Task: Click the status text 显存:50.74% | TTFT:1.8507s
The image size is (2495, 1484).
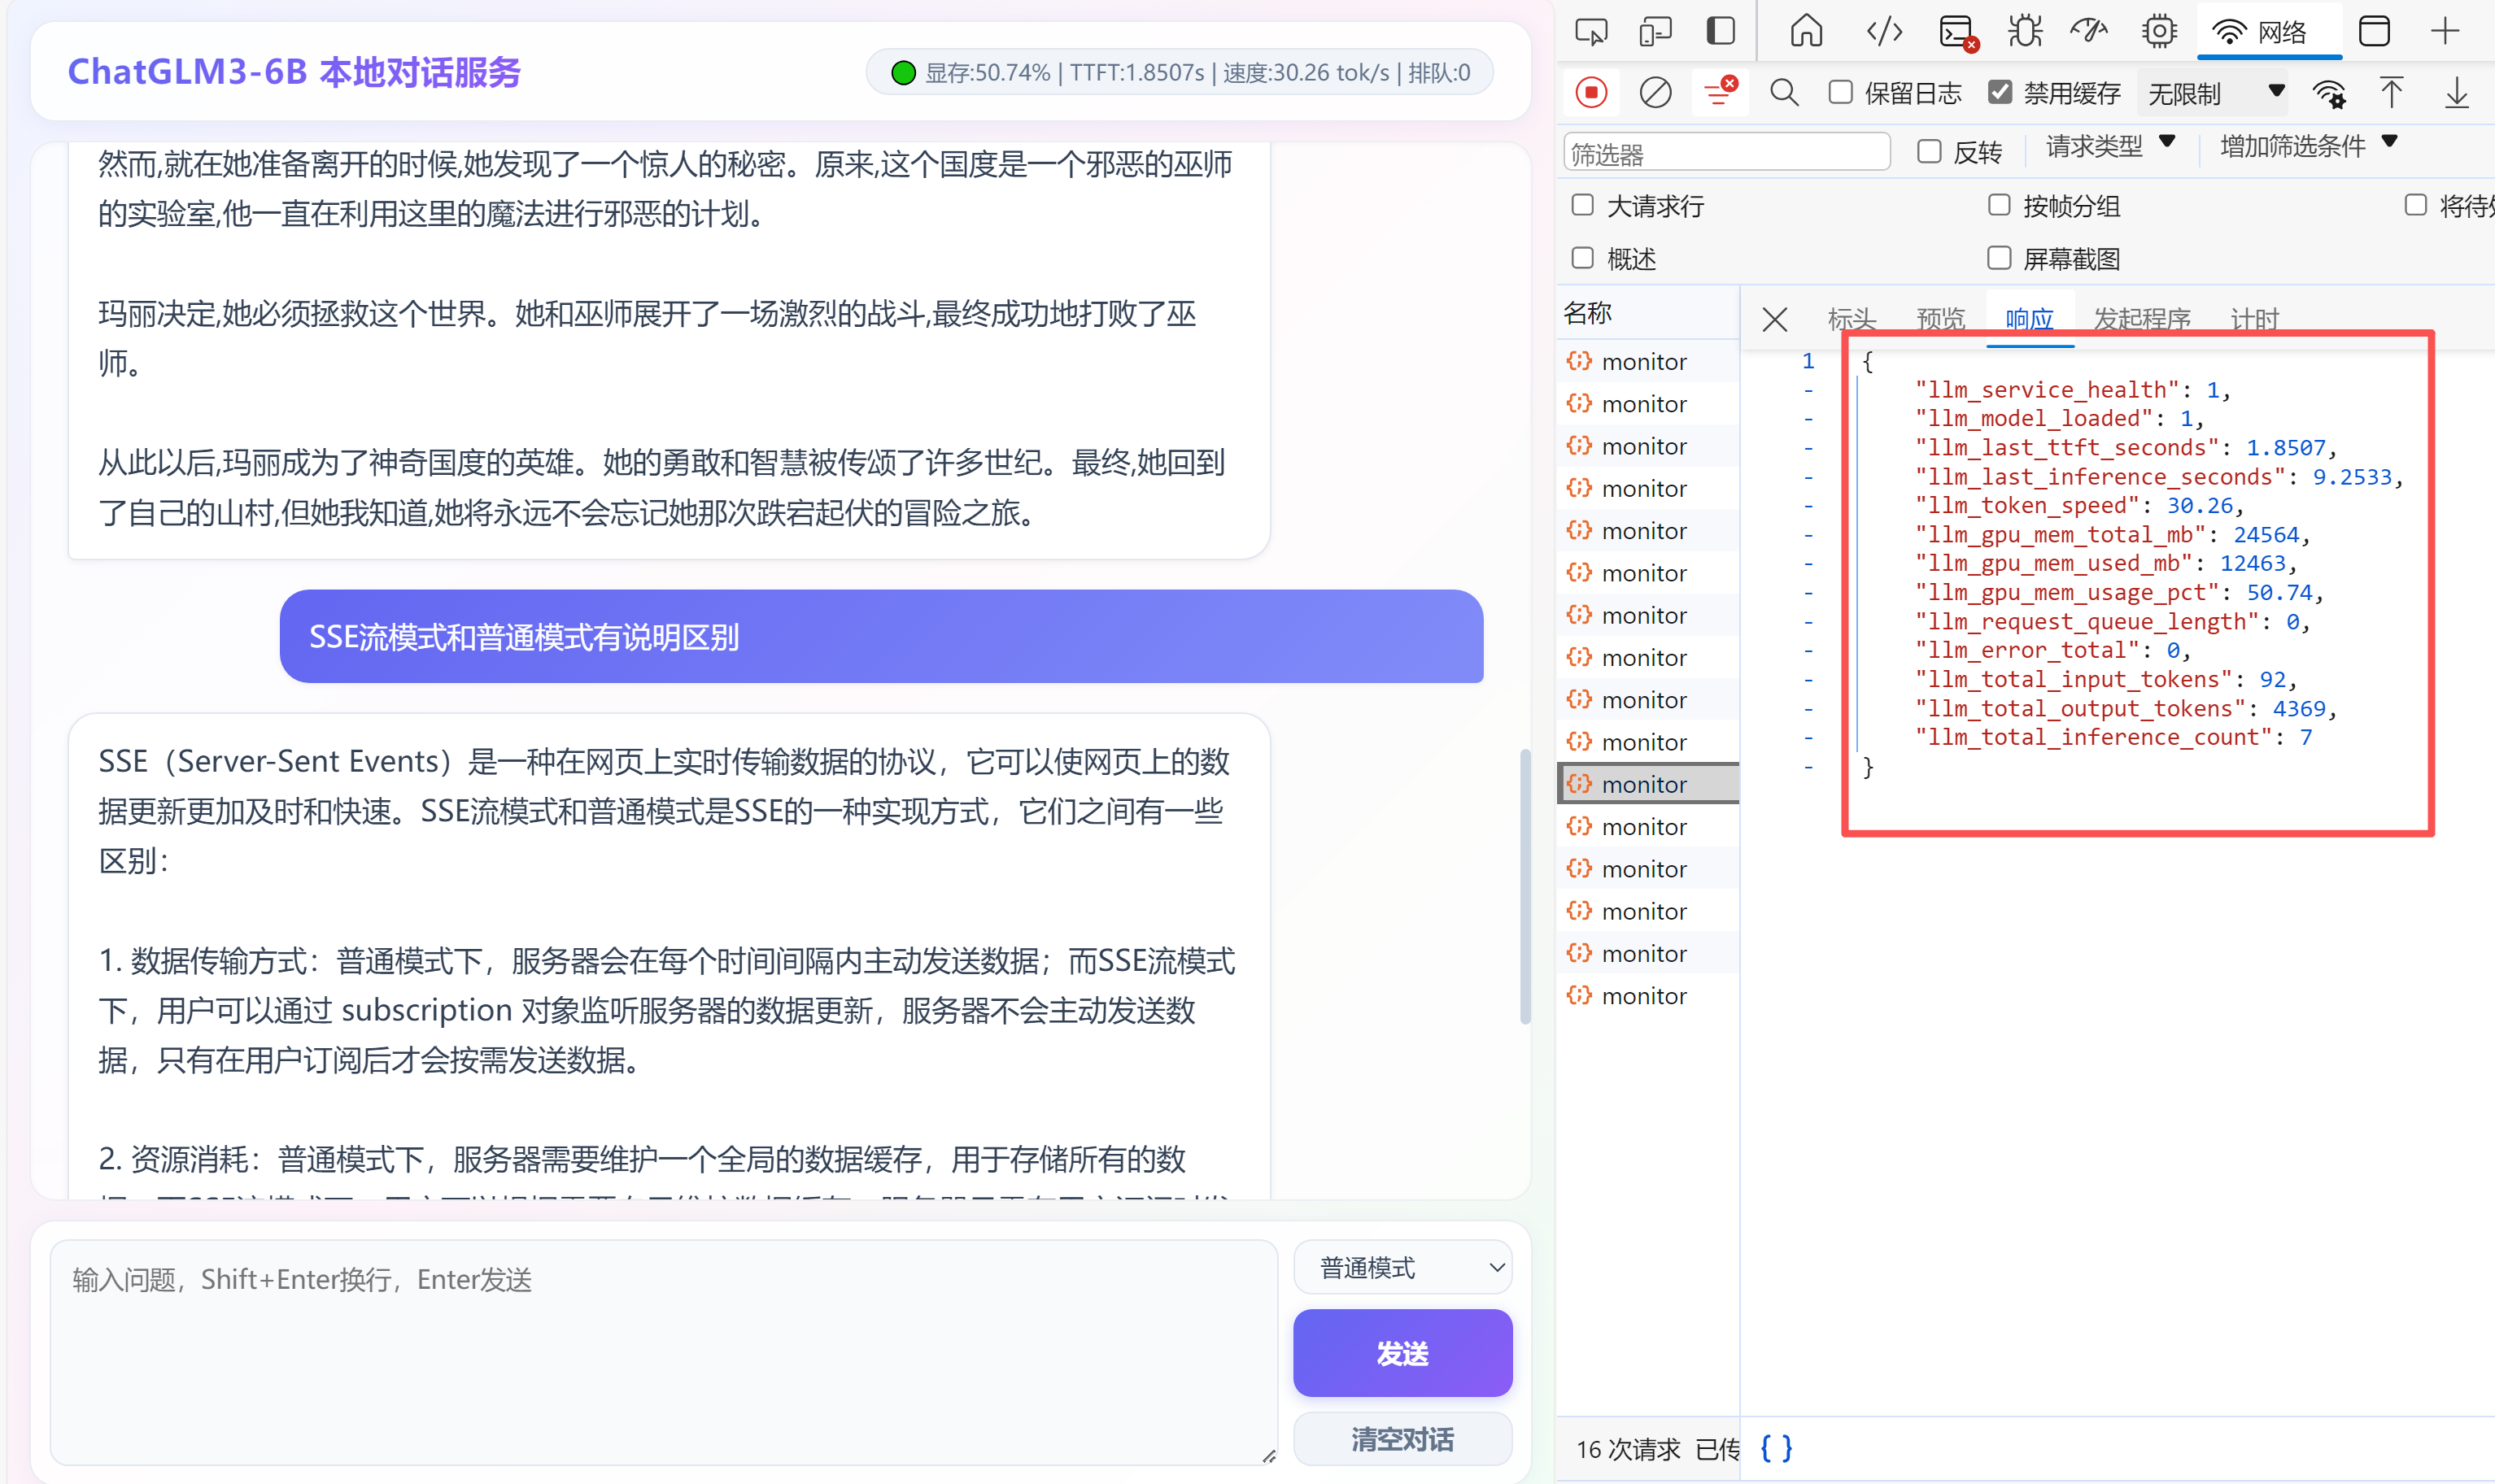Action: point(1066,73)
